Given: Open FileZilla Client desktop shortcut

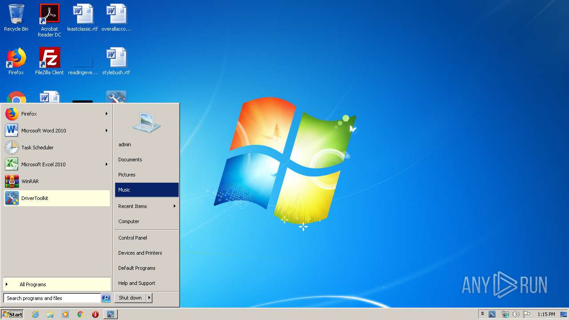Looking at the screenshot, I should tap(49, 61).
